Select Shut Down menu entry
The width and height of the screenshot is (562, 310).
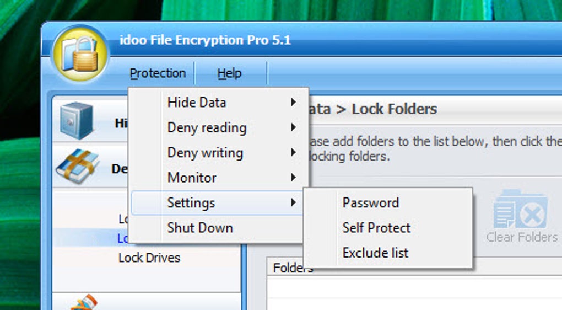(200, 228)
